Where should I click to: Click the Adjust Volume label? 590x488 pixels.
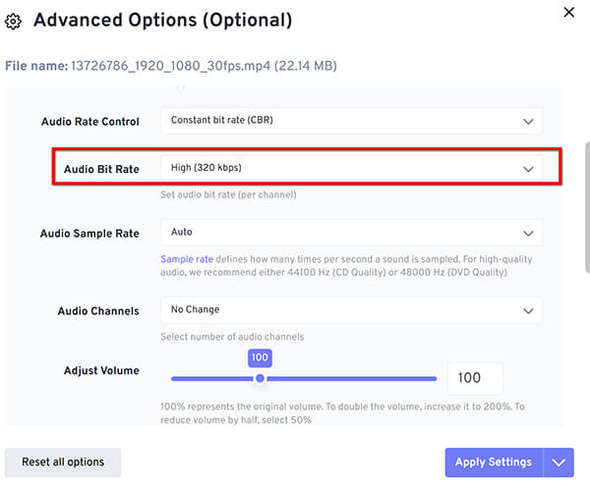101,371
